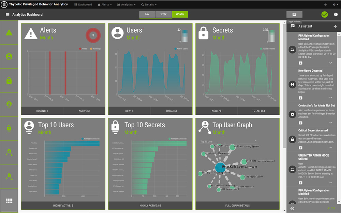Click NEW: 75 under Secrets
Image resolution: width=341 pixels, height=213 pixels.
point(217,111)
